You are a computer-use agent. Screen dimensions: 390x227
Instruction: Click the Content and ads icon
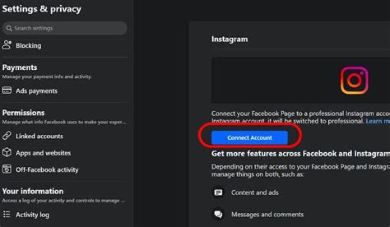click(218, 192)
